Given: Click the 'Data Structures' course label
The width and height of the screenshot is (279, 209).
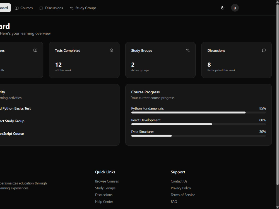Looking at the screenshot, I should click(x=143, y=132).
